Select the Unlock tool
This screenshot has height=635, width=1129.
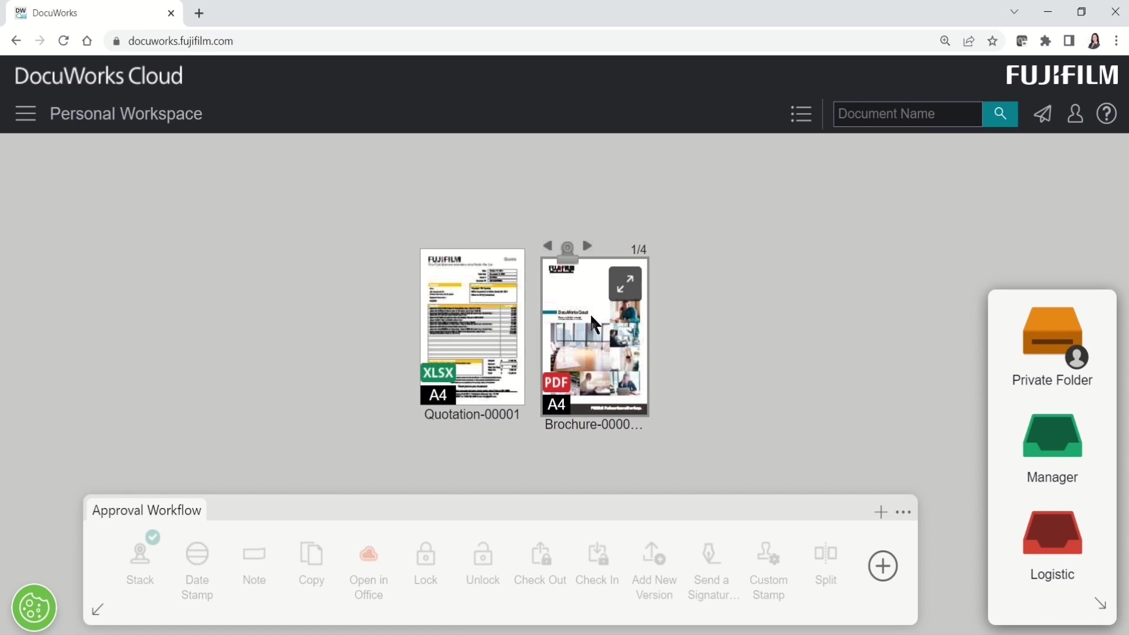(x=483, y=564)
